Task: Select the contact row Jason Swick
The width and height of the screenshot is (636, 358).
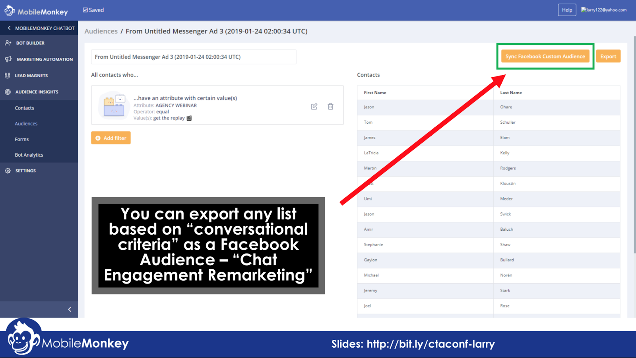Action: (489, 214)
